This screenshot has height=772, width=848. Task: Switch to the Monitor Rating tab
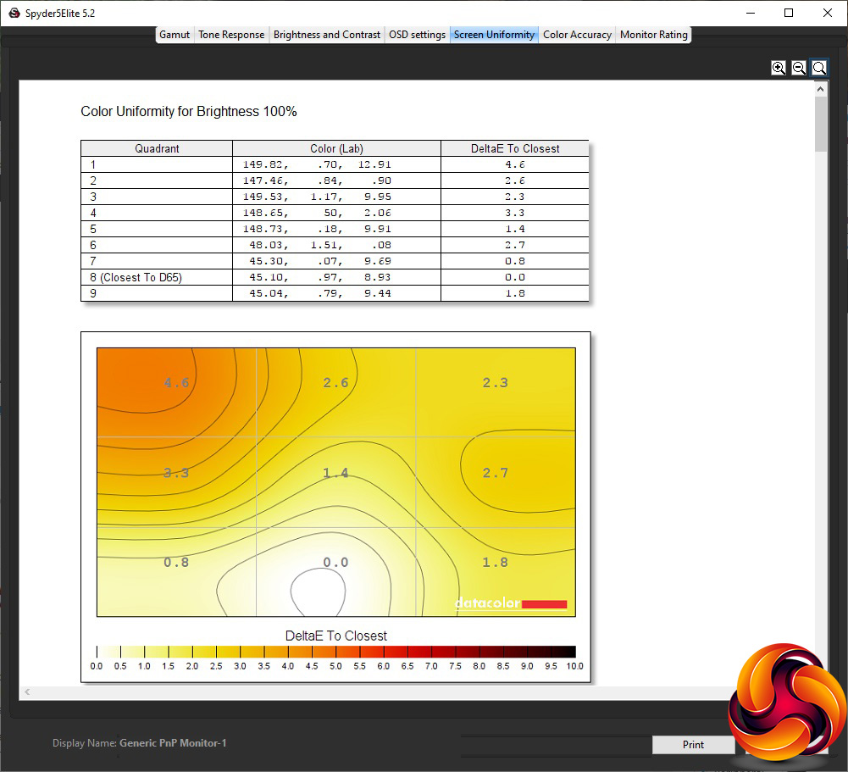(654, 35)
